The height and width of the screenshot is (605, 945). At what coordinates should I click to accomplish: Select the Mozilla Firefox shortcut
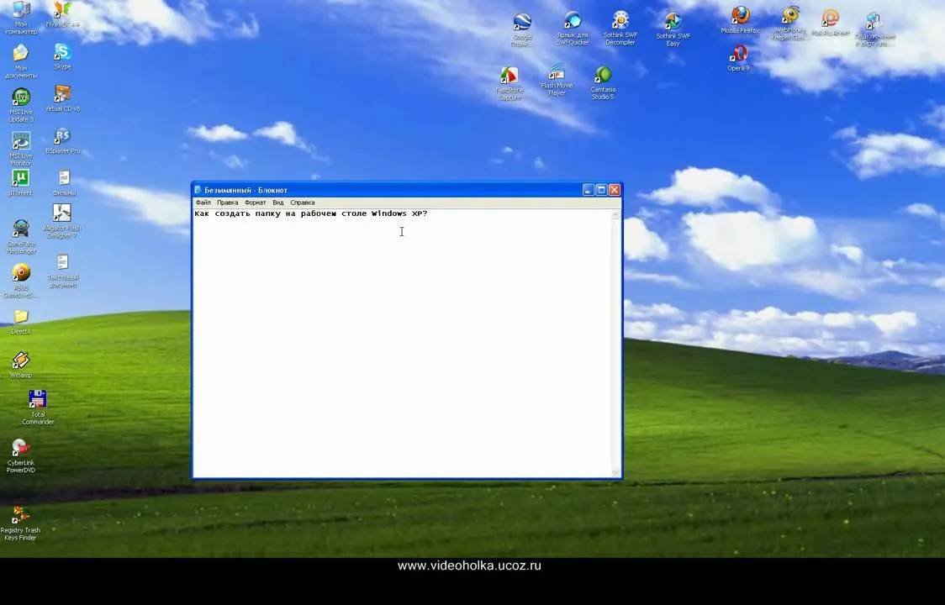click(x=740, y=20)
